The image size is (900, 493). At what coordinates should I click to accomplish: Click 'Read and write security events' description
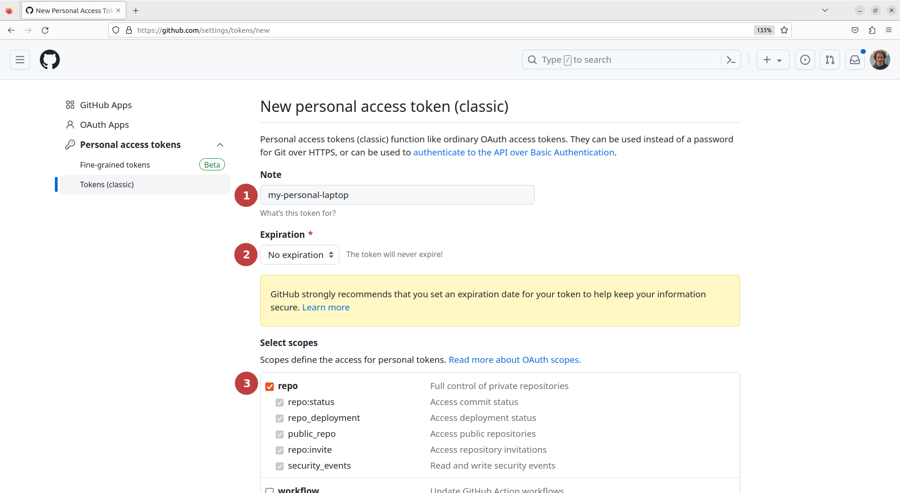(x=493, y=465)
